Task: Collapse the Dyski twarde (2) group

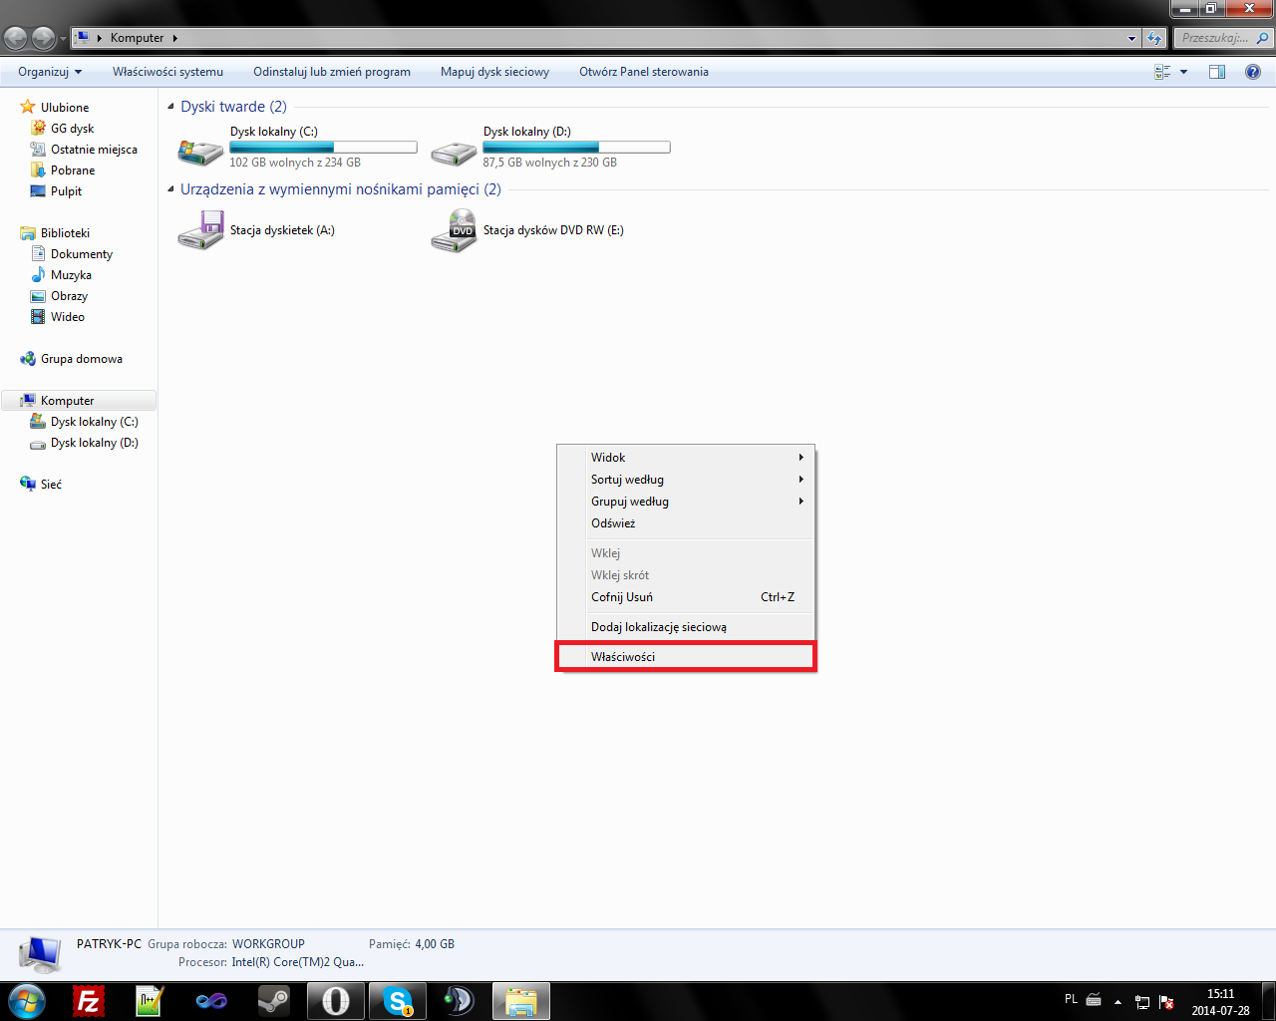Action: tap(171, 107)
